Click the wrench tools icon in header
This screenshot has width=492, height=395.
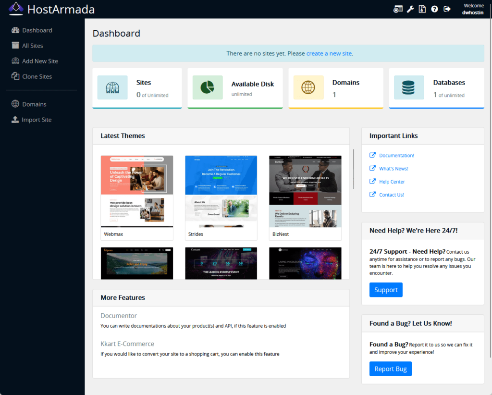click(x=410, y=9)
